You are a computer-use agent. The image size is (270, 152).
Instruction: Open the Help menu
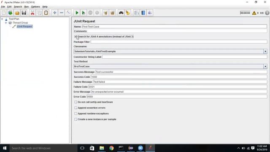[45, 7]
